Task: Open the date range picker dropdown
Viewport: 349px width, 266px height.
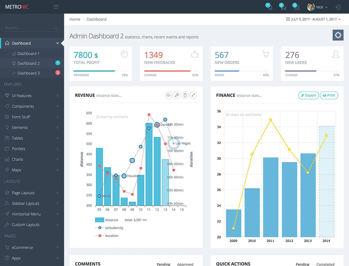Action: 314,19
